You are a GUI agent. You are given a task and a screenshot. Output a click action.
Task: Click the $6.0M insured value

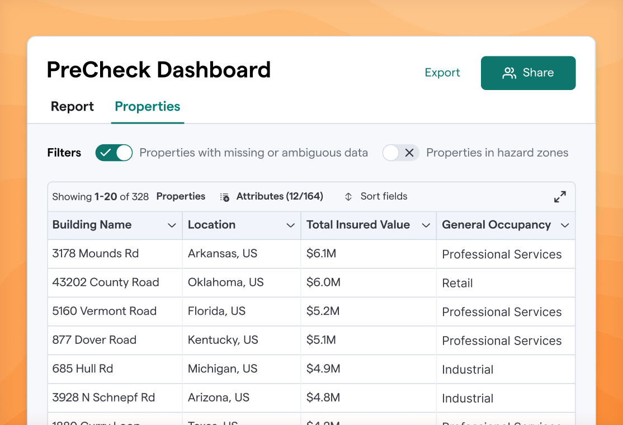click(323, 282)
